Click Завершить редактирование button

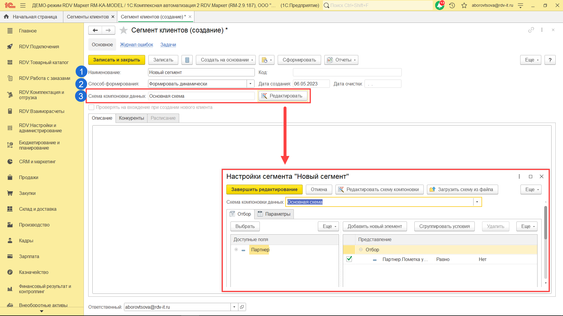point(264,189)
